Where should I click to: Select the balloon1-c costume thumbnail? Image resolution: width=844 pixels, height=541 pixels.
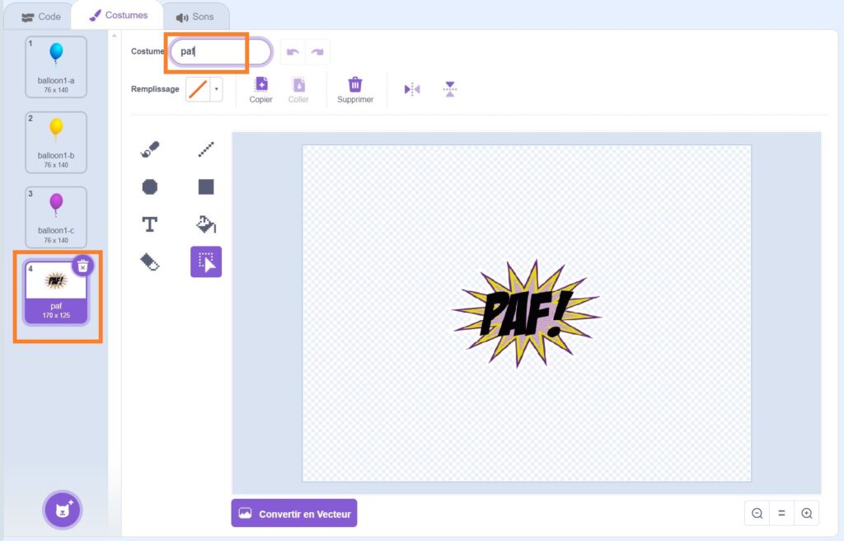click(x=56, y=217)
